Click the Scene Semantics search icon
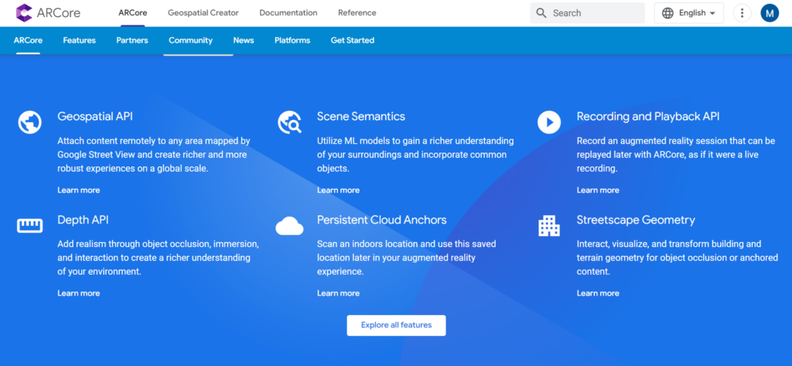 click(289, 122)
